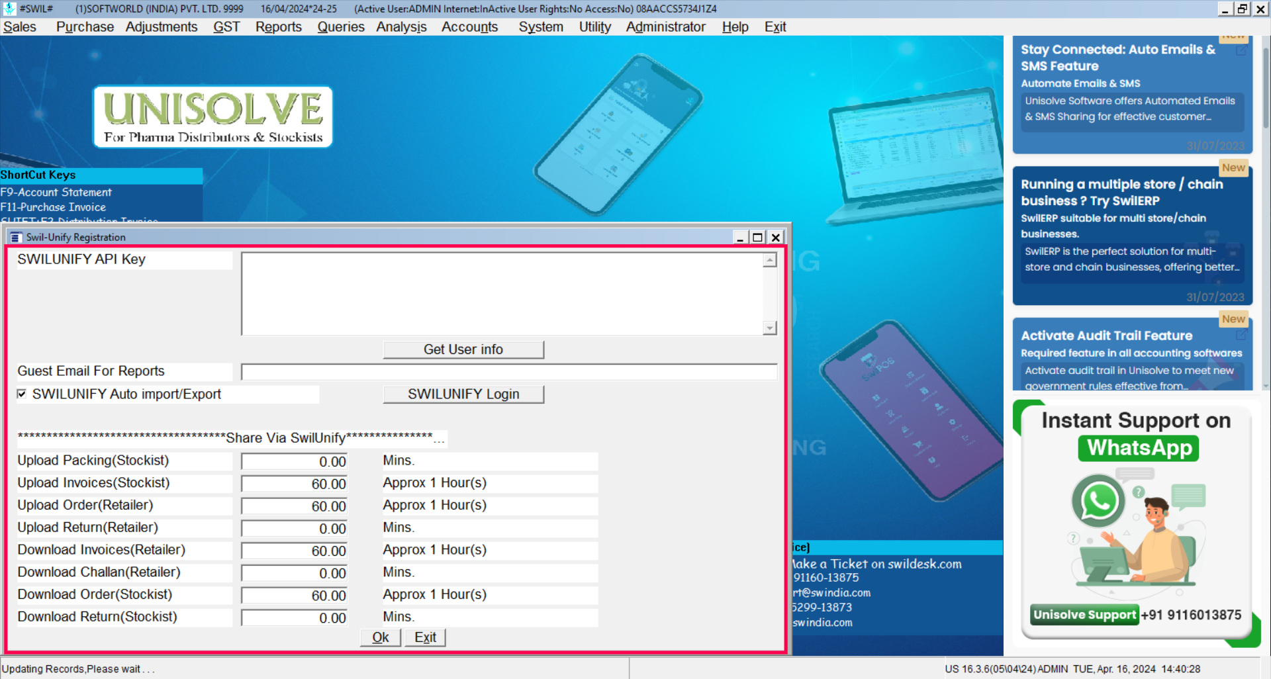Screen dimensions: 1271x679
Task: Click the WhatsApp logo in support banner
Action: [1099, 501]
